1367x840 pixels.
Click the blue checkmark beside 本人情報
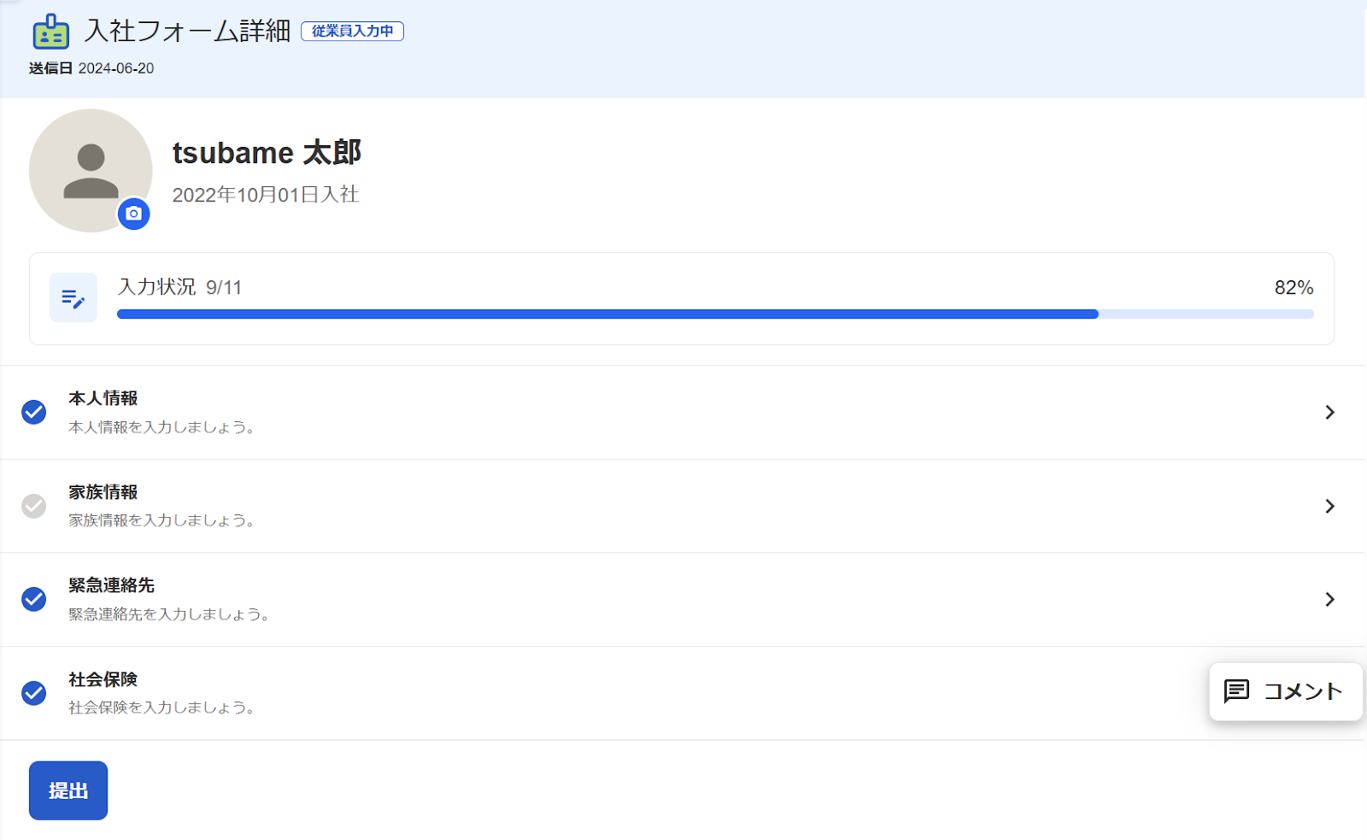click(34, 413)
